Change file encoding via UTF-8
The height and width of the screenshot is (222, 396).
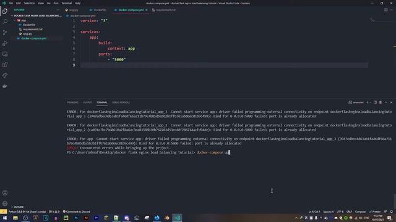(340, 212)
